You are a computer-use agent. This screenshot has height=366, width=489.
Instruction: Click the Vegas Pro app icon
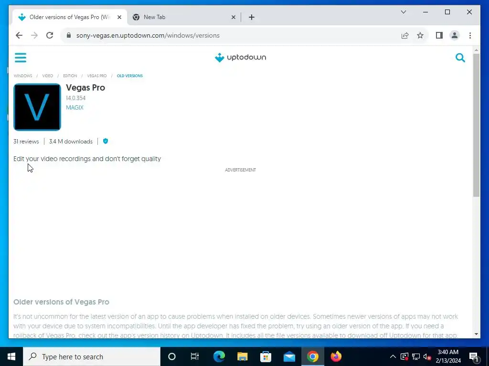(37, 107)
